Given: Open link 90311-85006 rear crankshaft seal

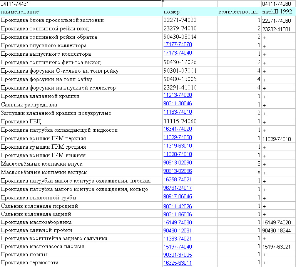Looking at the screenshot, I should tap(177, 215).
